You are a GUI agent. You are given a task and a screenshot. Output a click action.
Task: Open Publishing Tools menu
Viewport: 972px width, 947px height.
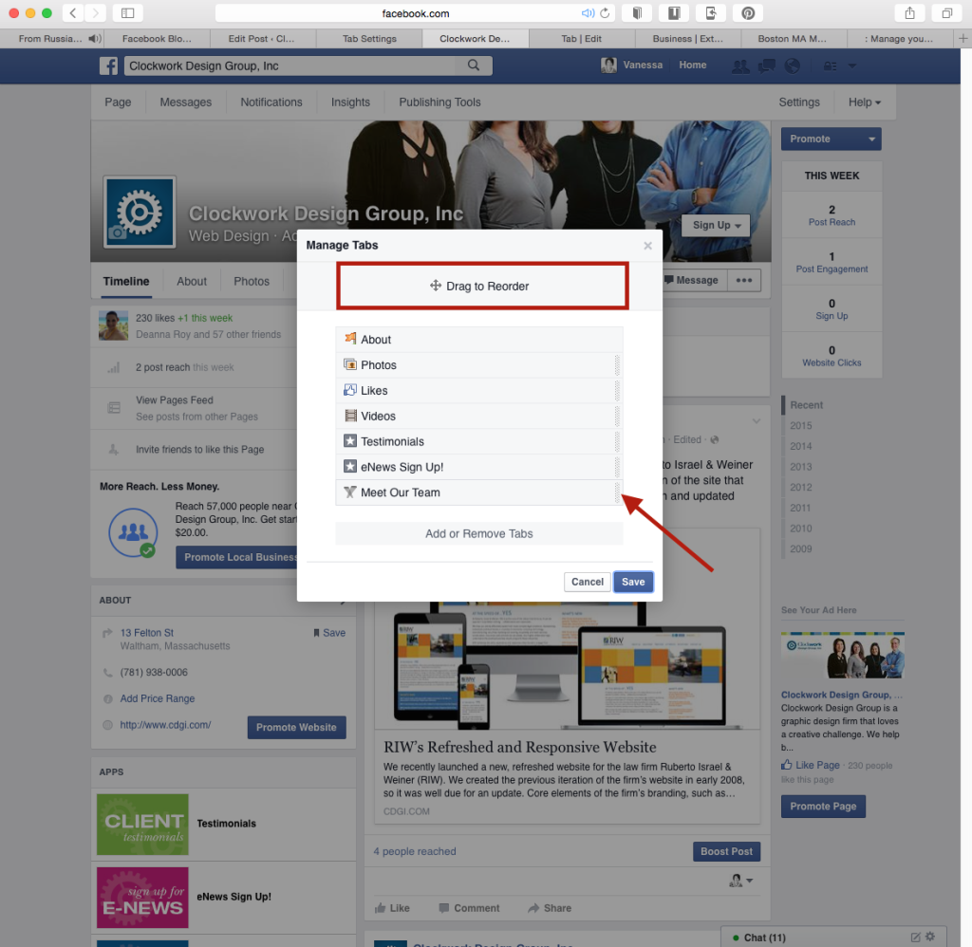(x=439, y=102)
